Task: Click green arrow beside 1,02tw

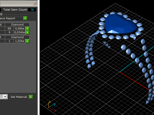Action: (x=28, y=41)
